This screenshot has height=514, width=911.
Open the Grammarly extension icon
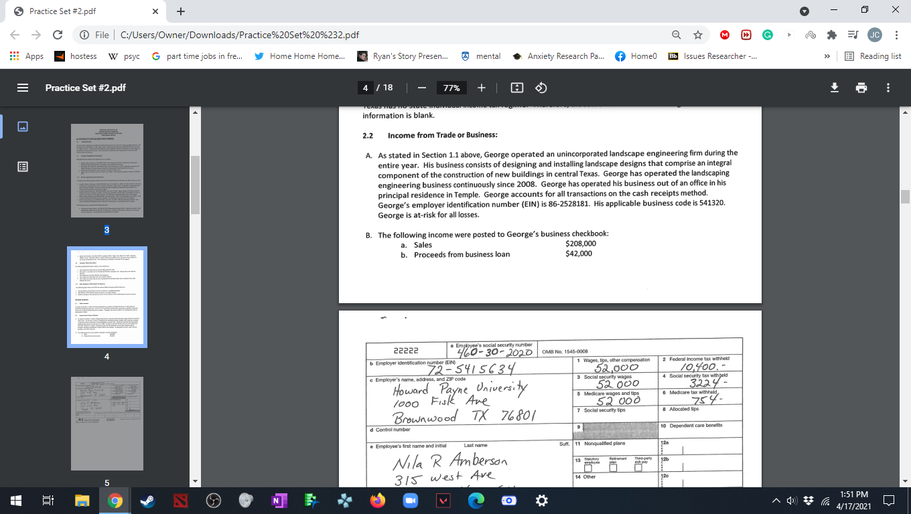click(768, 35)
